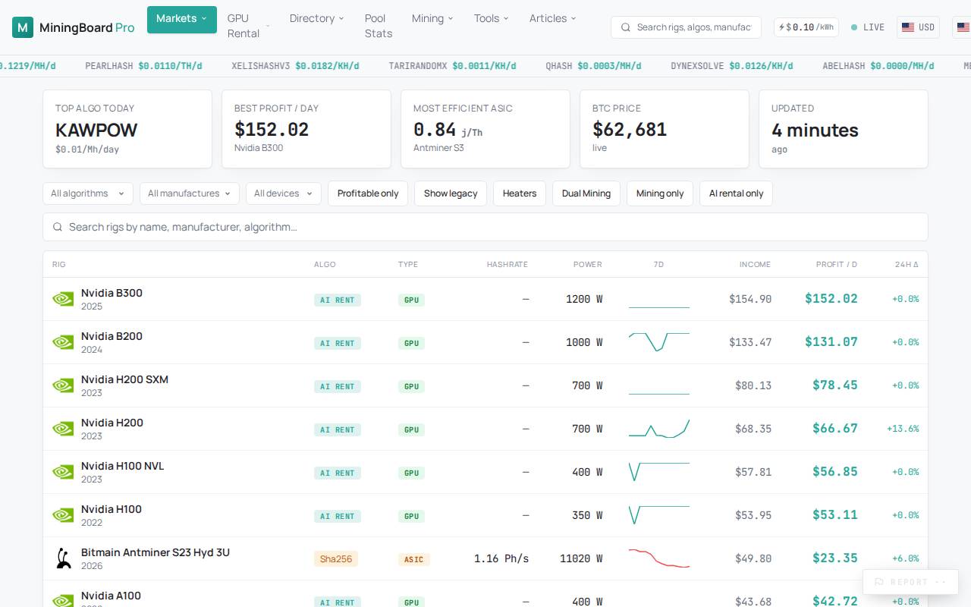
Task: Click the AI RENT badge for Nvidia H100 NVL
Action: pos(338,473)
